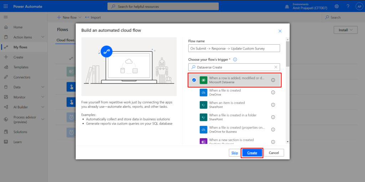Expand the New flow dropdown
The height and width of the screenshot is (182, 365).
(80, 17)
